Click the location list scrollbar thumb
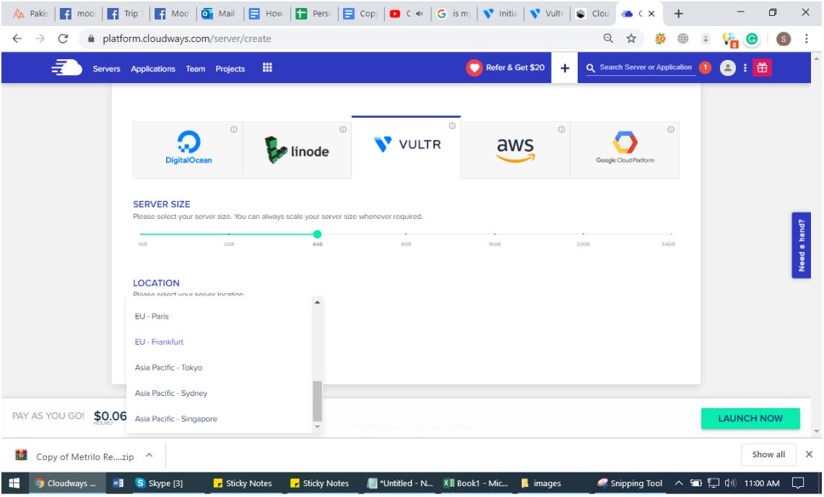Image resolution: width=824 pixels, height=497 pixels. tap(317, 401)
